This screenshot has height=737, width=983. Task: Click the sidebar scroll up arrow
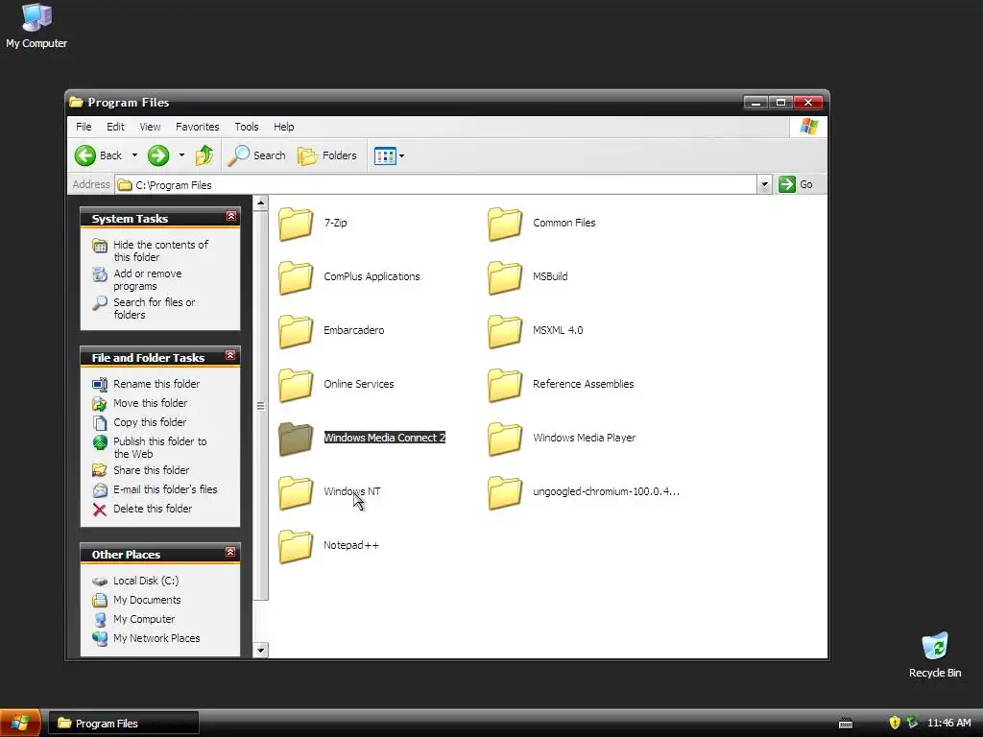tap(261, 203)
